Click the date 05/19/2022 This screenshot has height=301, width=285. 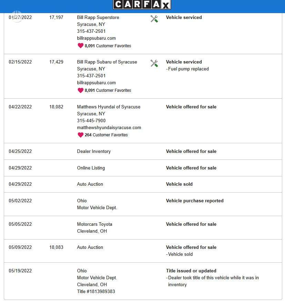[x=20, y=271]
